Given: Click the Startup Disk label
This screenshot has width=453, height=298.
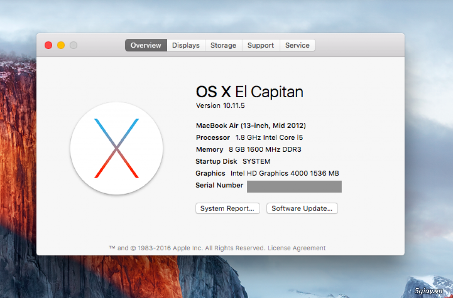Looking at the screenshot, I should point(216,161).
